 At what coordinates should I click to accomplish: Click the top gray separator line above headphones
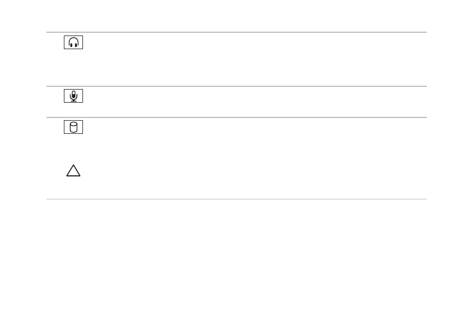tap(236, 32)
